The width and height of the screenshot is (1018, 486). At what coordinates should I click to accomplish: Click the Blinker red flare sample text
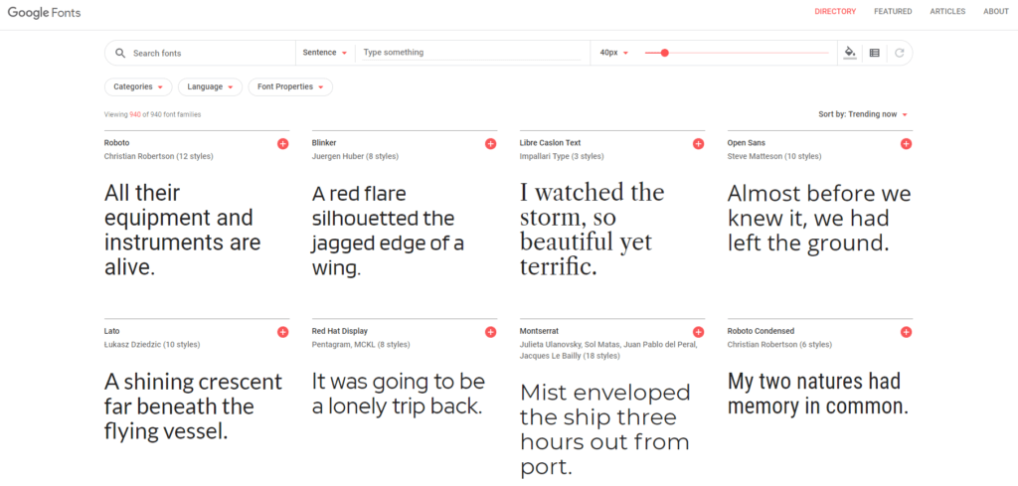click(x=389, y=231)
